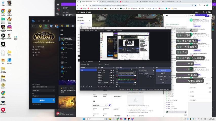Open game settings gear beside Battle.net play button

coord(53,100)
